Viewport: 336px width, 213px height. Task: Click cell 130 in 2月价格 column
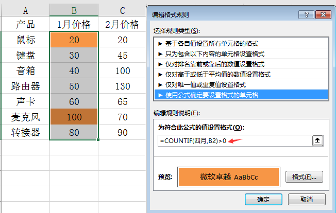click(x=122, y=86)
